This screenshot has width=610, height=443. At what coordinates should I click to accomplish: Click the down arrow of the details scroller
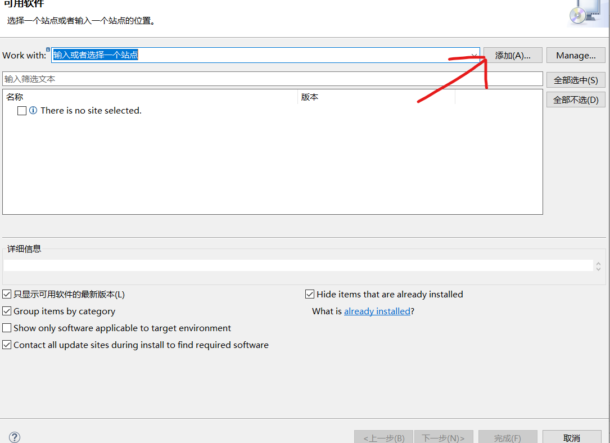coord(598,268)
